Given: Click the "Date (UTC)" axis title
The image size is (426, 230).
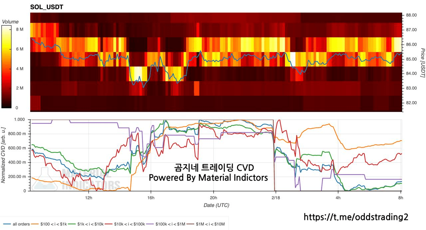Looking at the screenshot, I should 216,205.
